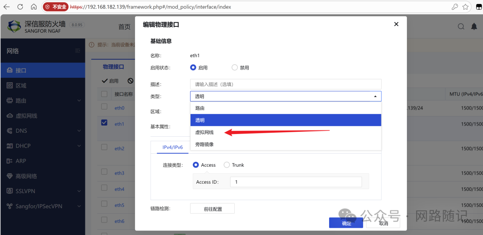Image resolution: width=483 pixels, height=235 pixels.
Task: Open notifications bell icon
Action: (x=474, y=27)
